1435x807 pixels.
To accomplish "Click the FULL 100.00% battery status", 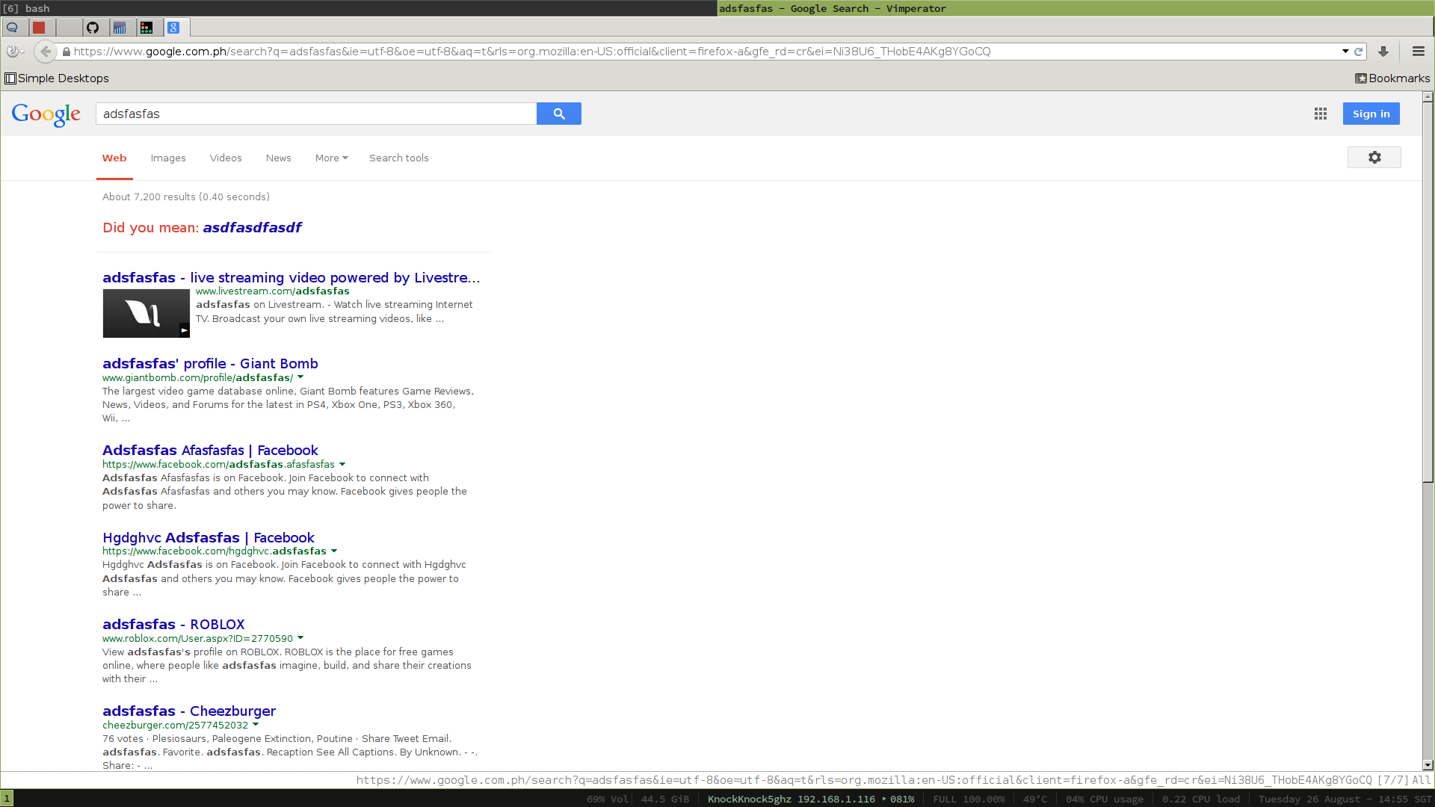I will click(x=969, y=799).
